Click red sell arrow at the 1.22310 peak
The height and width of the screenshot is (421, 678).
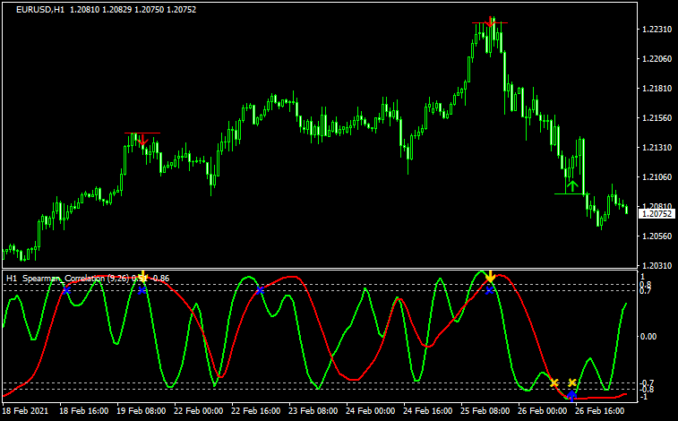(x=491, y=22)
